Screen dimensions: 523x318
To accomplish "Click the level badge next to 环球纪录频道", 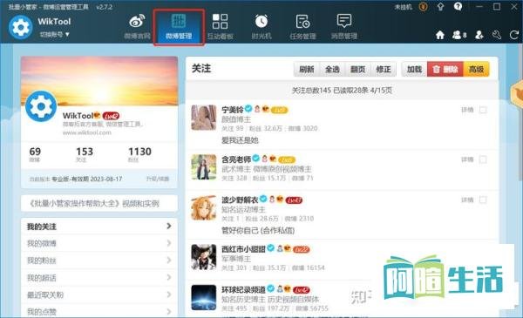I will [302, 290].
